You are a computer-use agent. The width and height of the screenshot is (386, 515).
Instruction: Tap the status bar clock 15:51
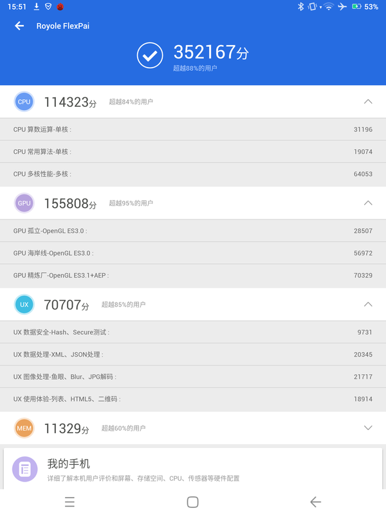[17, 6]
